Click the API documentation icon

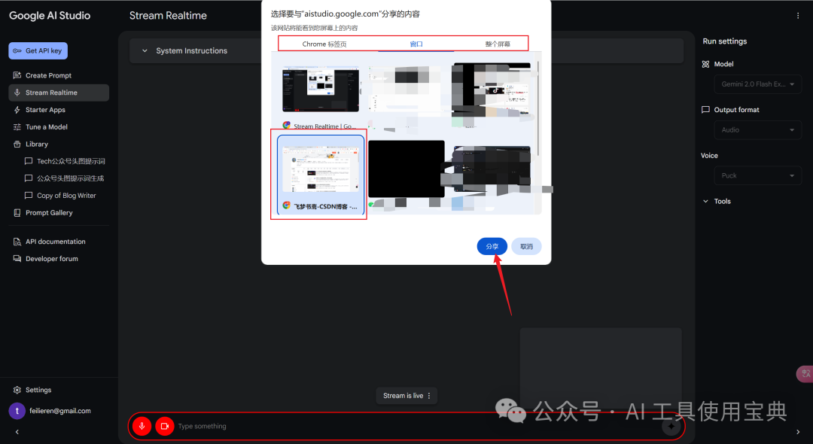click(x=17, y=242)
